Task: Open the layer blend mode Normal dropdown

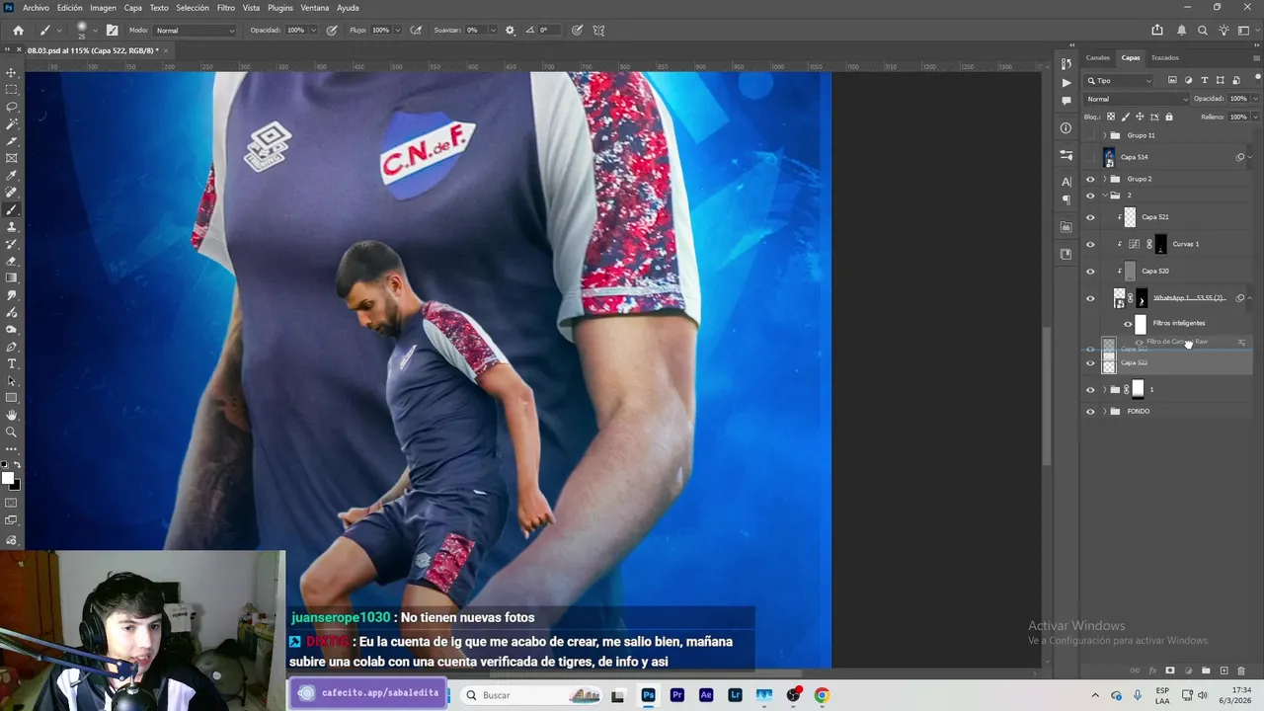Action: point(1138,99)
